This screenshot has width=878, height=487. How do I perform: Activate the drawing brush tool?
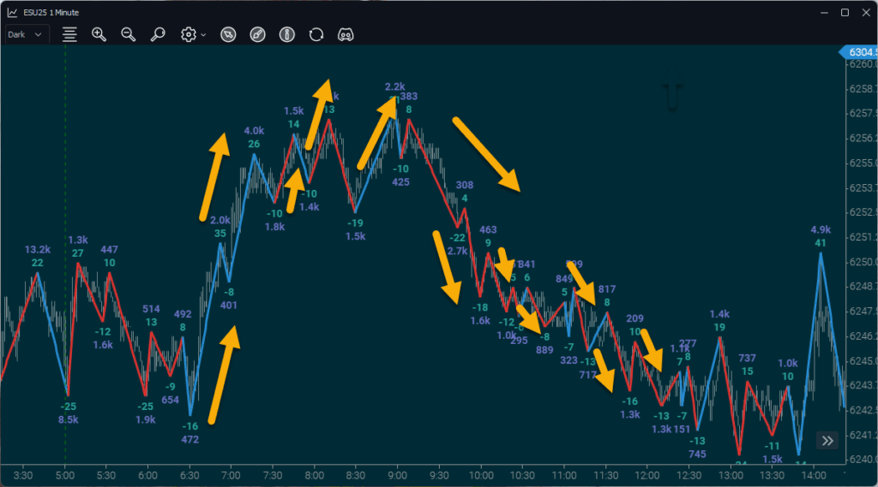click(257, 35)
